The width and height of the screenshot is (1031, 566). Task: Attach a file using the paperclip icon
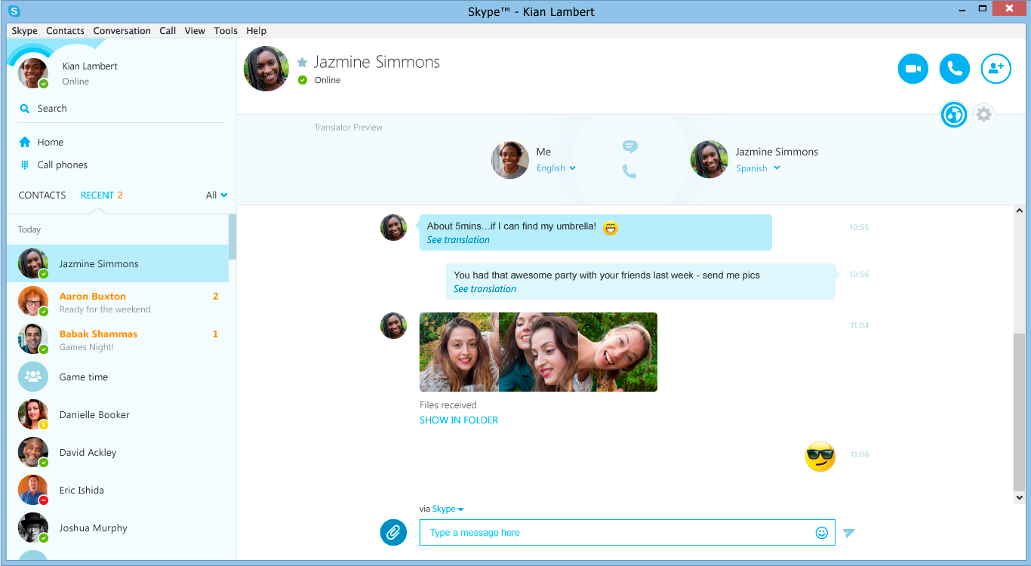click(x=393, y=532)
